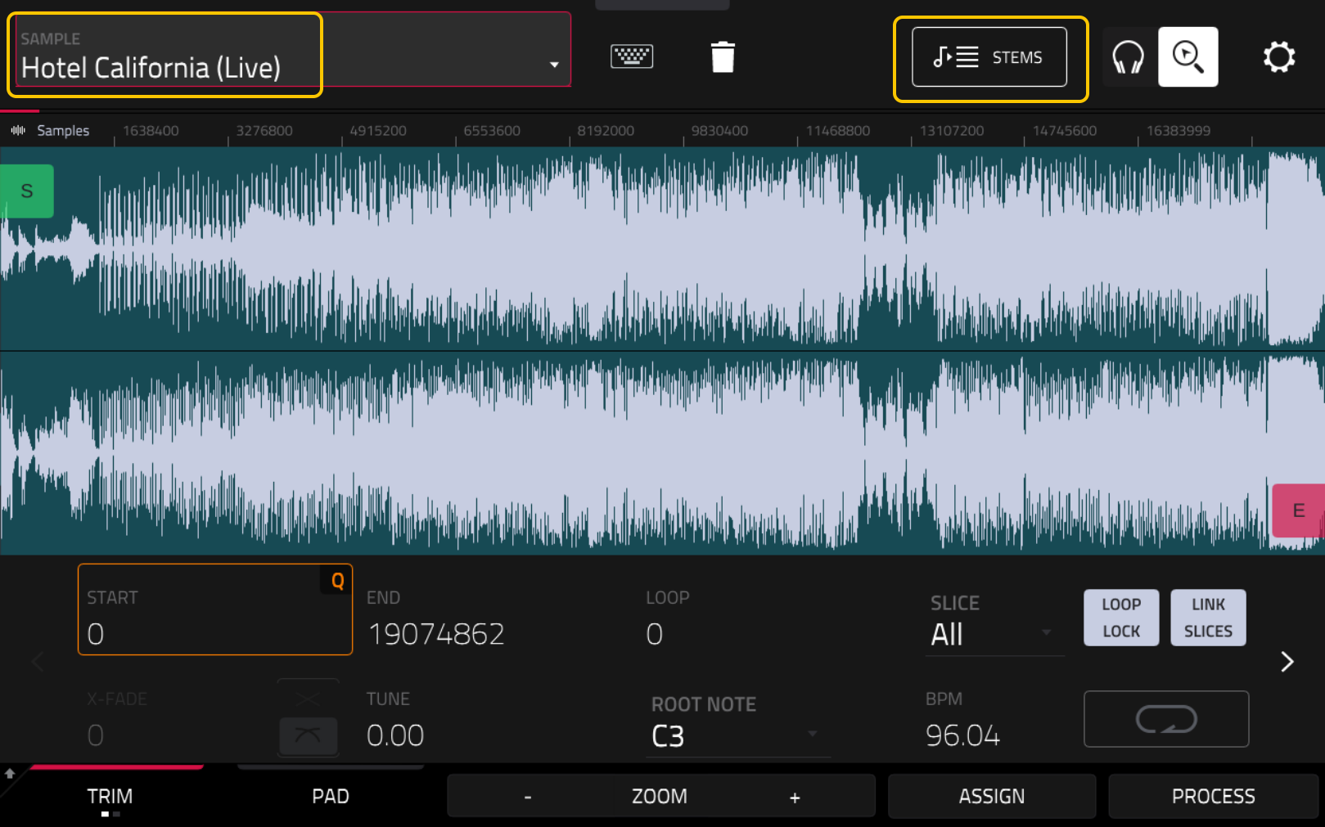Zoom out with the minus button
The height and width of the screenshot is (827, 1325).
pos(528,797)
